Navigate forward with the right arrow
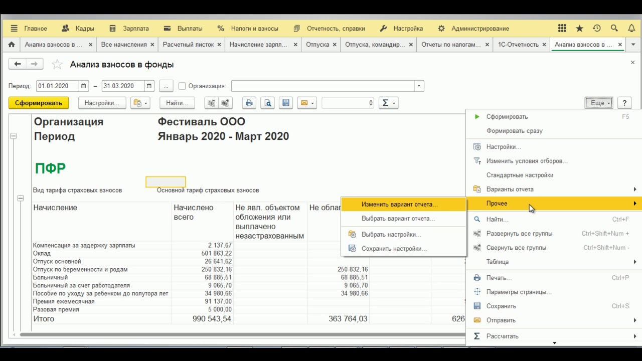642x361 pixels. point(34,64)
